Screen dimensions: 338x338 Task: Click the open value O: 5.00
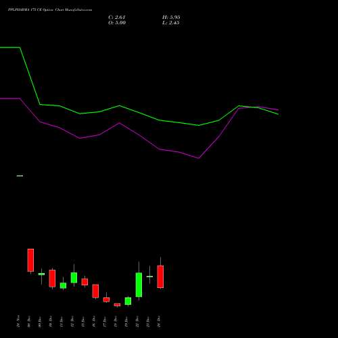coord(117,23)
